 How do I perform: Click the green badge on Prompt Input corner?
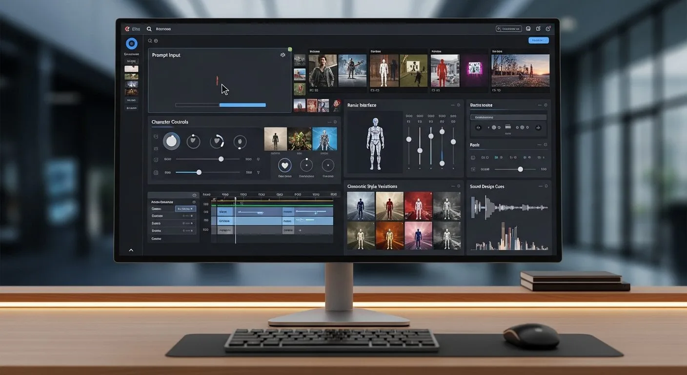(290, 49)
